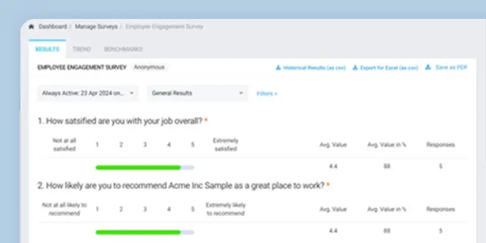This screenshot has height=243, width=486.
Task: Go to Manage Surveys breadcrumb
Action: [x=96, y=27]
